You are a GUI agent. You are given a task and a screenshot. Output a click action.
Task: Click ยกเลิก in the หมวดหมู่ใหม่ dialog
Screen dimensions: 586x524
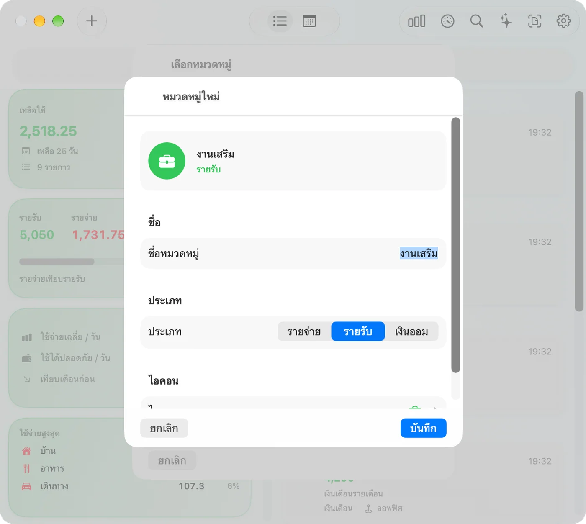pyautogui.click(x=164, y=428)
